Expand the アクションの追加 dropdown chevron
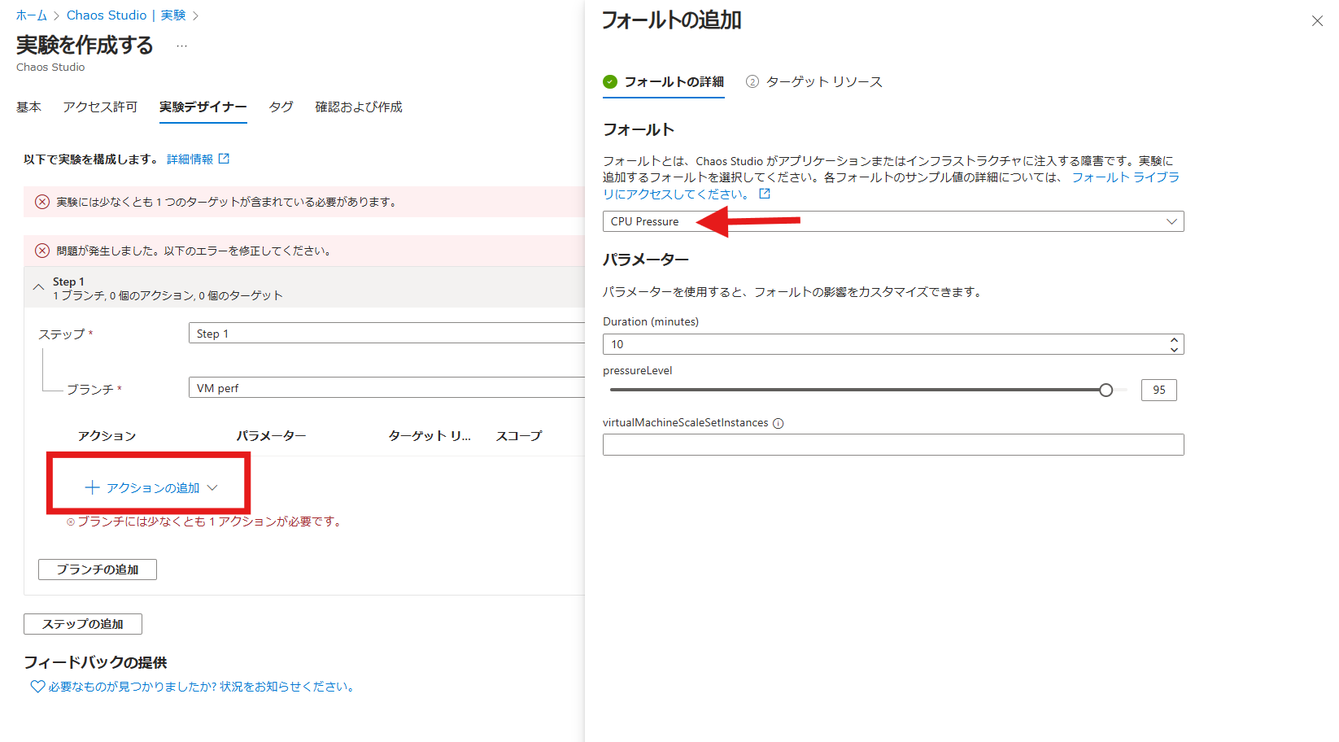The height and width of the screenshot is (742, 1339). tap(212, 487)
